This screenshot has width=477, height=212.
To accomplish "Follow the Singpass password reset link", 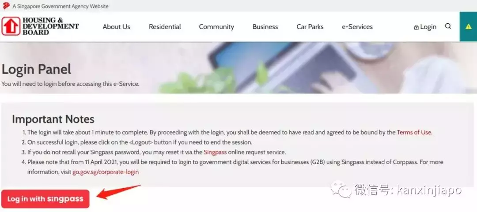I will pos(215,152).
